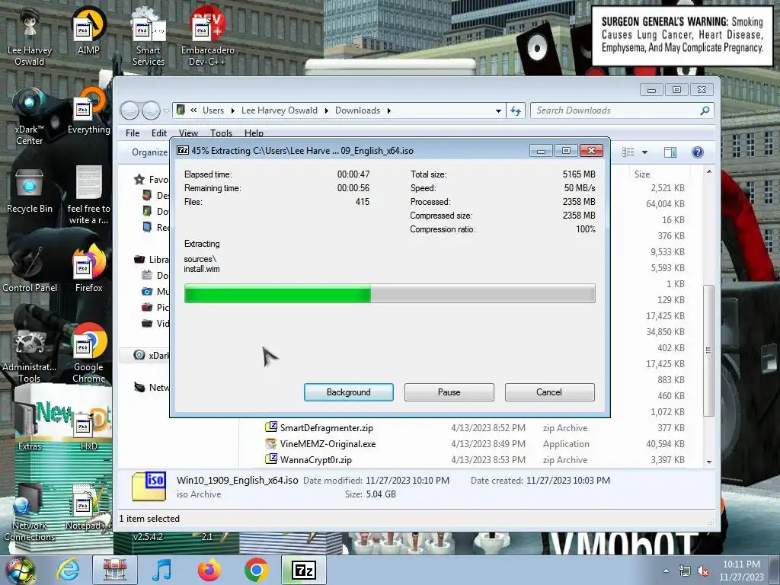
Task: Expand the overflow chevrons at breadcrumb start
Action: pyautogui.click(x=193, y=110)
